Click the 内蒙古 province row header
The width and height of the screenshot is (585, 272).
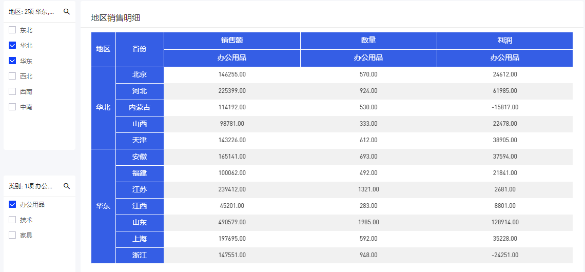[x=140, y=108]
